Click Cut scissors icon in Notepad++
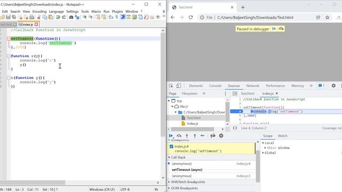 click(39, 17)
